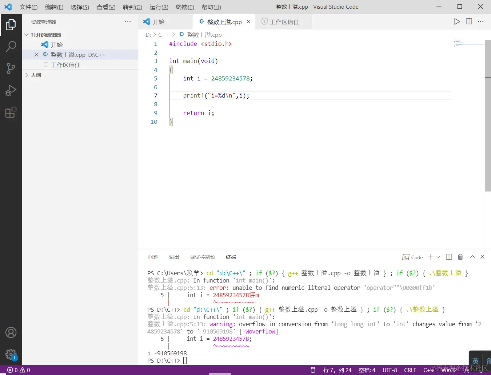The width and height of the screenshot is (491, 375).
Task: Focus the terminal prompt cursor
Action: tap(185, 360)
